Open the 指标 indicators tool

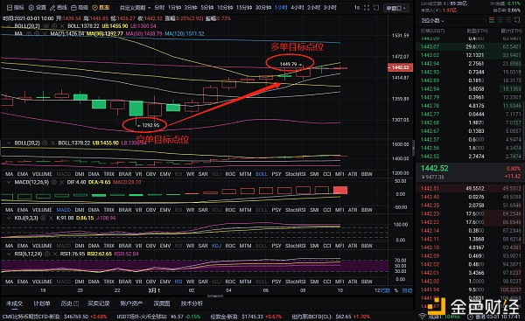coord(16,7)
